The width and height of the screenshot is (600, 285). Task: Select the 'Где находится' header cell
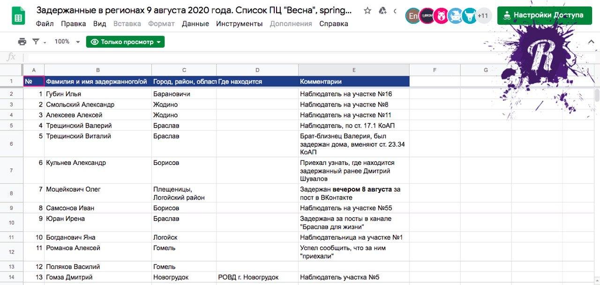(x=257, y=81)
